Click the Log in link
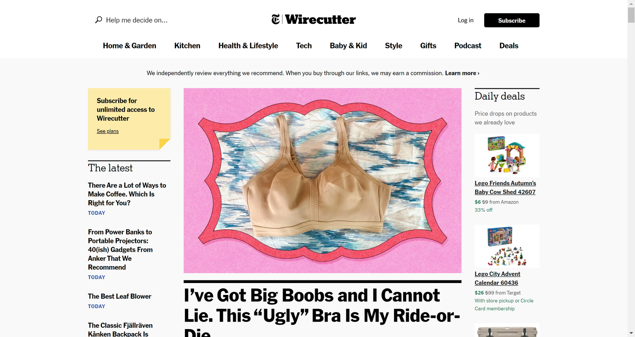This screenshot has width=635, height=337. (466, 20)
